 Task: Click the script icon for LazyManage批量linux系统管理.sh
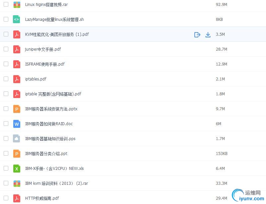(x=17, y=19)
